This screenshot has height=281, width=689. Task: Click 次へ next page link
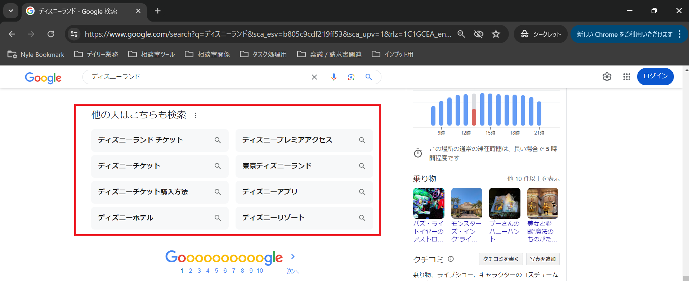pos(293,271)
